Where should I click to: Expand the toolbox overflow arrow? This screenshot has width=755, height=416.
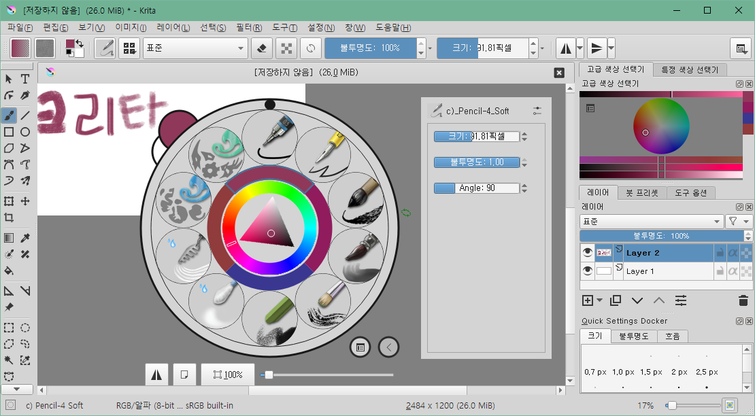point(17,389)
